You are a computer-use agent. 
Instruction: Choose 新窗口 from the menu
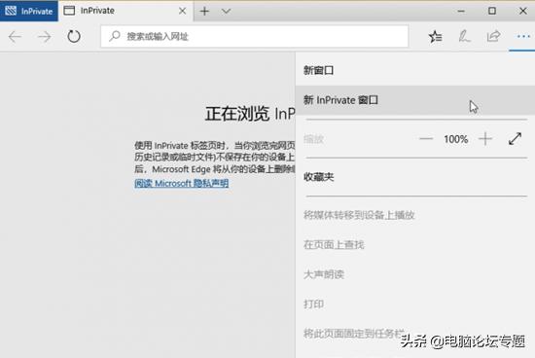(415, 70)
